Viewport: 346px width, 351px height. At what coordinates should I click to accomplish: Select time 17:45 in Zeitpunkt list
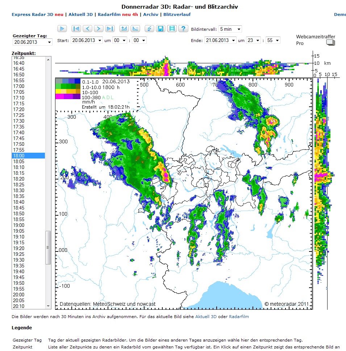[x=29, y=139]
